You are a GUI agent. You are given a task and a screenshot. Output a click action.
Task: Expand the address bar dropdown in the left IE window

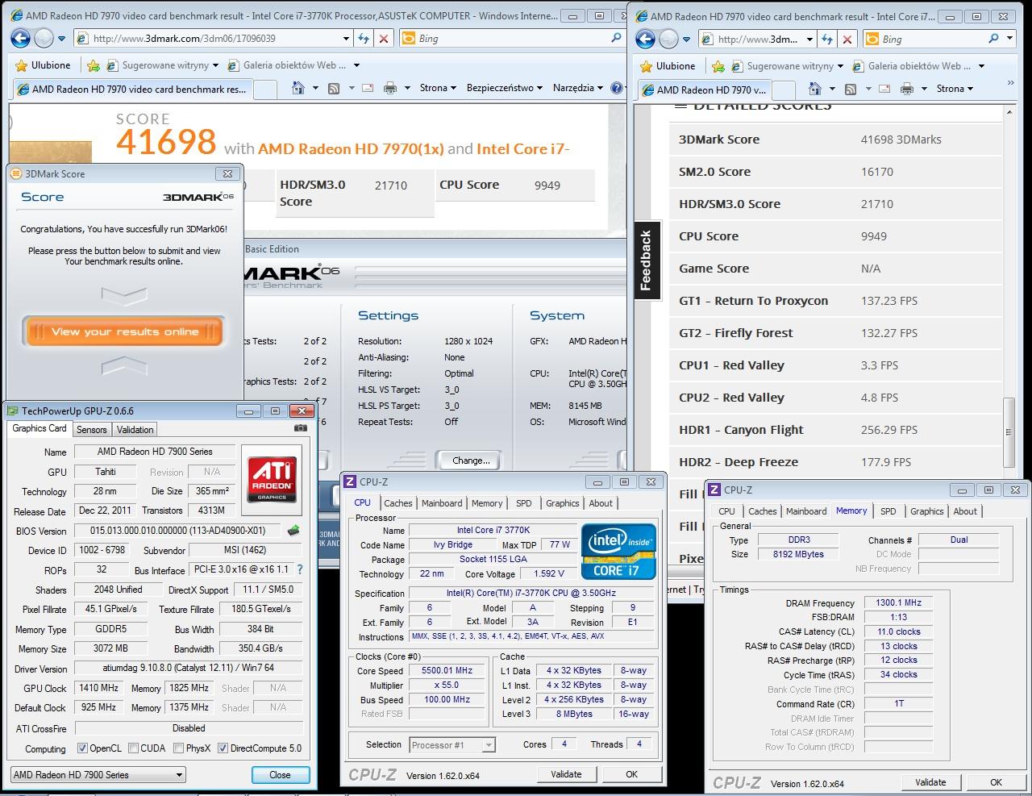[x=346, y=38]
